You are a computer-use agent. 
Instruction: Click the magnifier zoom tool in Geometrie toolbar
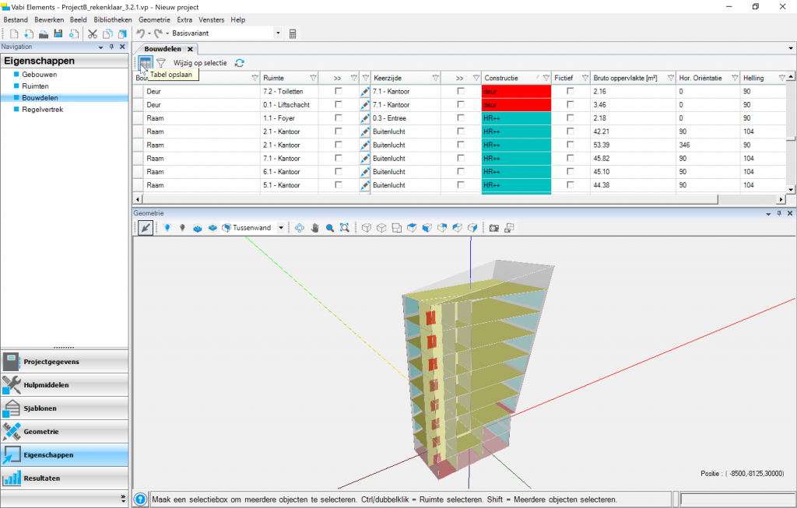tap(330, 228)
